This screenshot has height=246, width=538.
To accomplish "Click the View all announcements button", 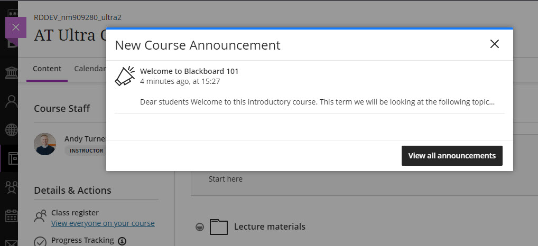I will 452,156.
